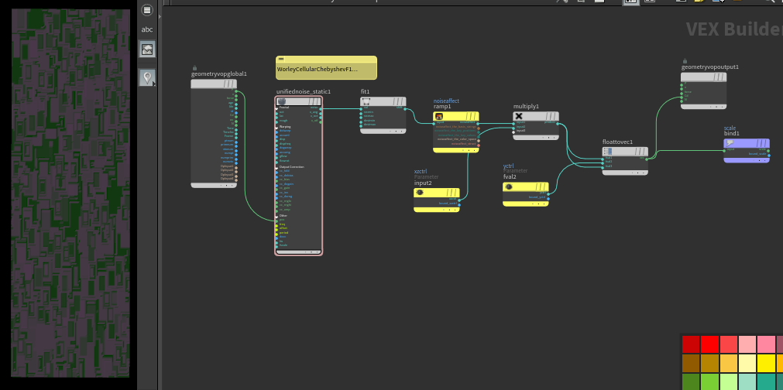Click the bind1 node icon
783x390 pixels.
pos(730,143)
